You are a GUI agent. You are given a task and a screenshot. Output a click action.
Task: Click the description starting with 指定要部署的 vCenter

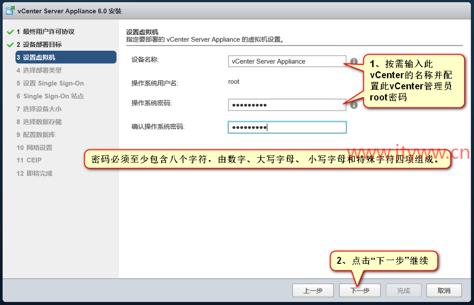pos(205,40)
